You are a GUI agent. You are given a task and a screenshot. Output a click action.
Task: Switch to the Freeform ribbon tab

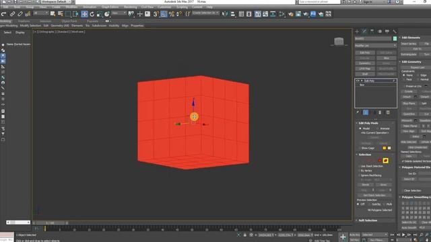tap(24, 21)
